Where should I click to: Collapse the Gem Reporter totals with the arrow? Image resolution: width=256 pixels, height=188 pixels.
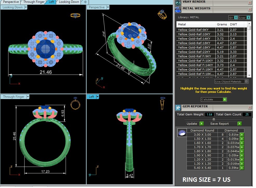point(214,119)
